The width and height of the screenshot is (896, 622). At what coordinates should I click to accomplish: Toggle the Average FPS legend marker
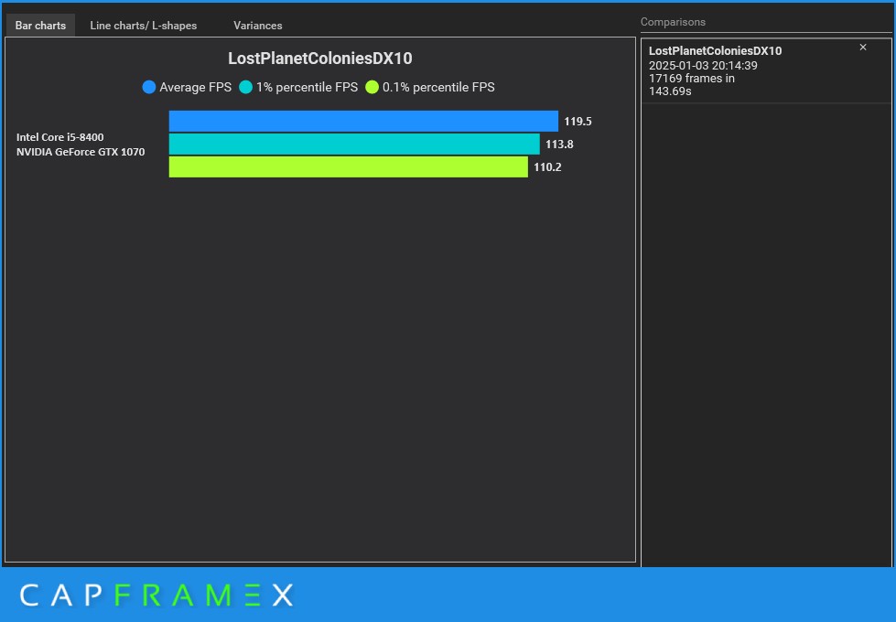coord(148,88)
